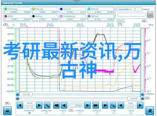This screenshot has width=157, height=116.
Task: Click the 10:17:05 start time slider handle
Action: tap(26, 94)
